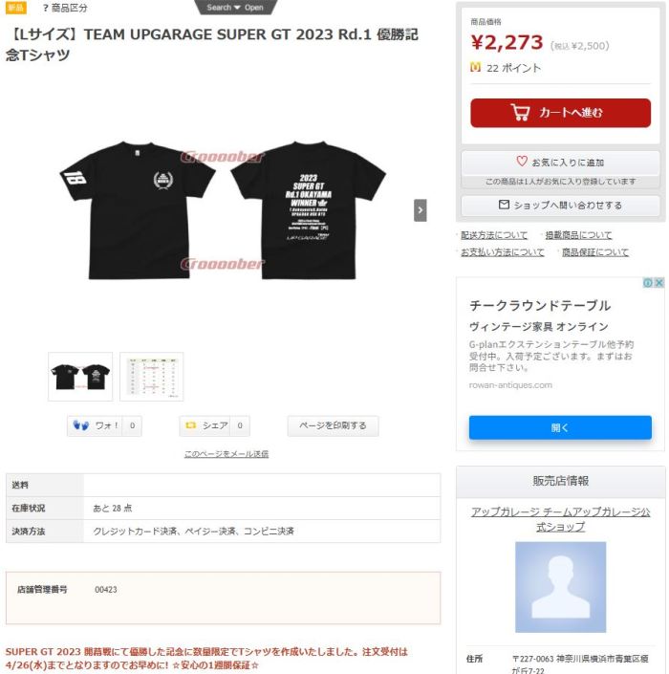The width and height of the screenshot is (669, 674).
Task: Click the このページをメール送信 link
Action: point(227,453)
